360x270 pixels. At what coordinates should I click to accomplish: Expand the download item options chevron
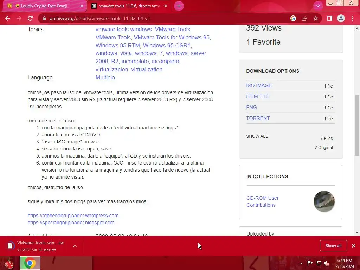(75, 246)
